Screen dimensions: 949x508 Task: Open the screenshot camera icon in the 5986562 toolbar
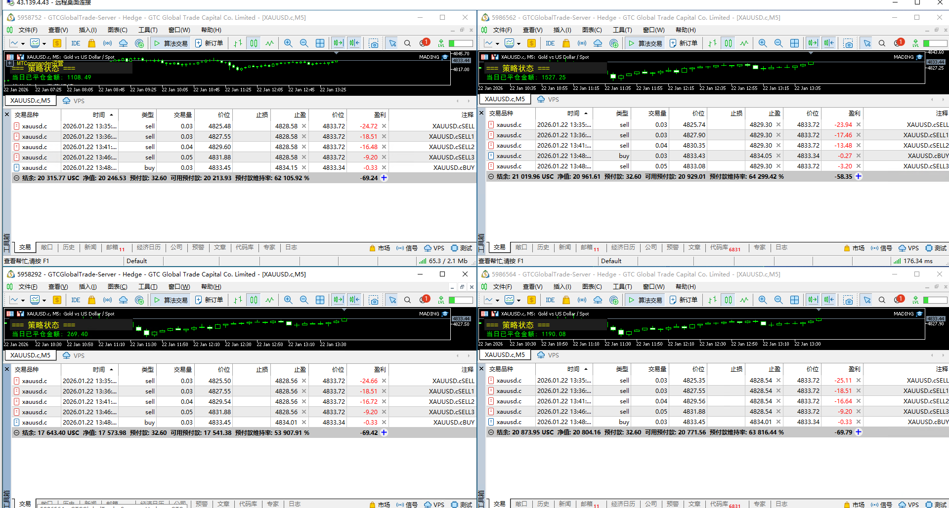pos(848,43)
